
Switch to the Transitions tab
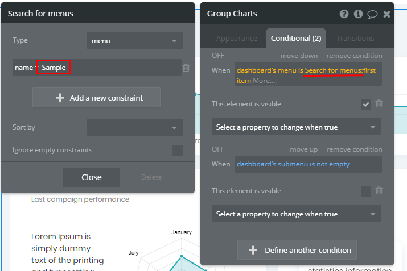pyautogui.click(x=355, y=38)
